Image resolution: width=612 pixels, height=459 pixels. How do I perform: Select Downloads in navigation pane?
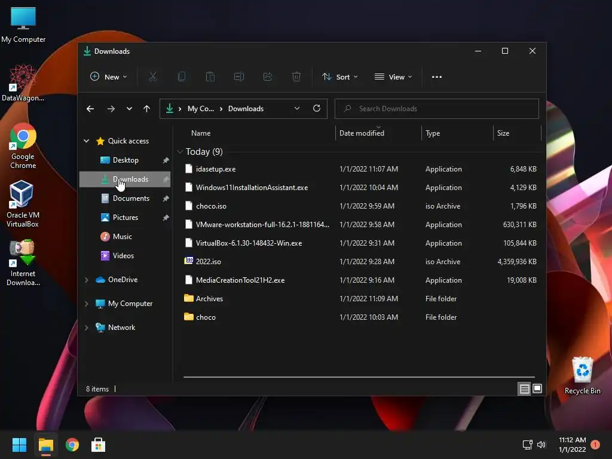point(125,179)
